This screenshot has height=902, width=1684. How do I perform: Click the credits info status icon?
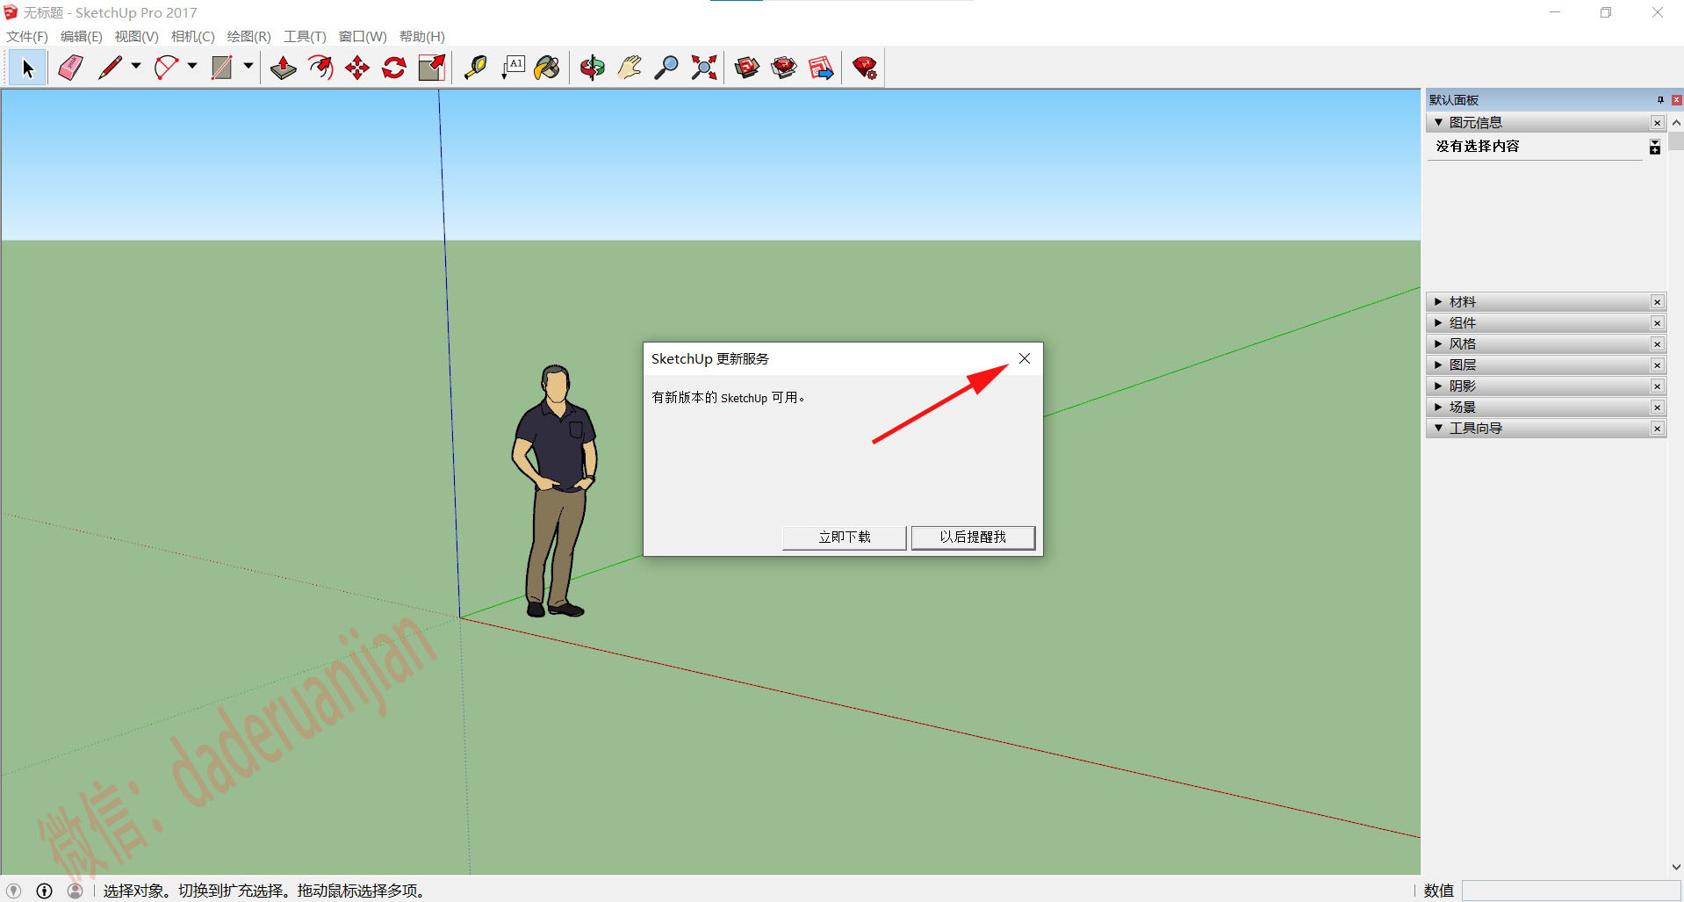point(45,891)
